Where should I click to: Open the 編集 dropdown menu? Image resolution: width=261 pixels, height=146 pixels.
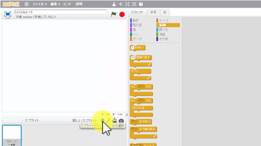pos(55,4)
